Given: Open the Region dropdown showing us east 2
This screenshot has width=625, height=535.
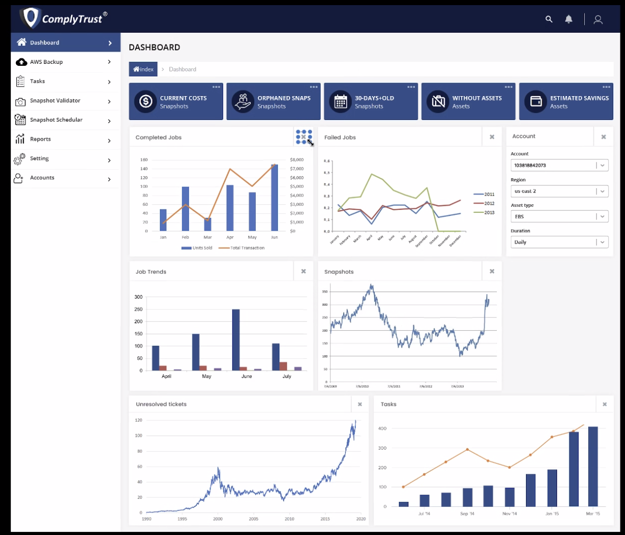Looking at the screenshot, I should pos(559,191).
